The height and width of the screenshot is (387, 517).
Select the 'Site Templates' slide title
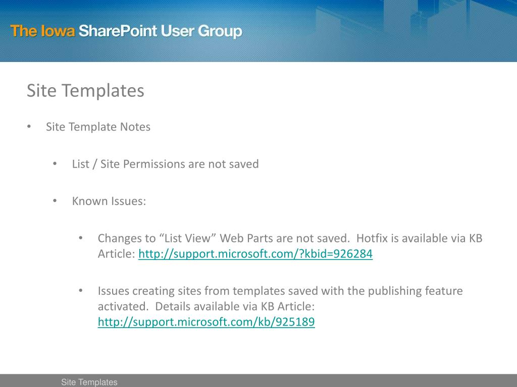85,91
